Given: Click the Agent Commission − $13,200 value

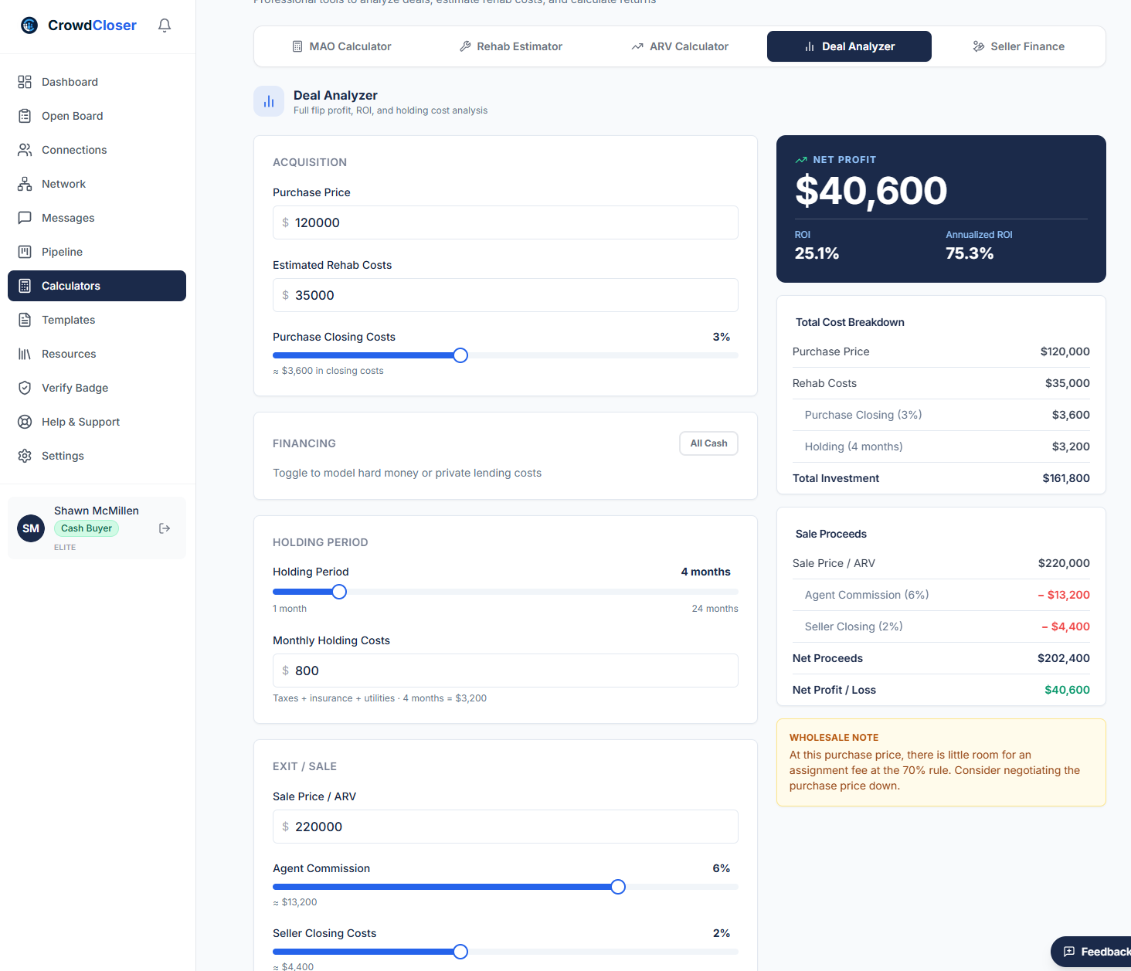Looking at the screenshot, I should point(1064,595).
